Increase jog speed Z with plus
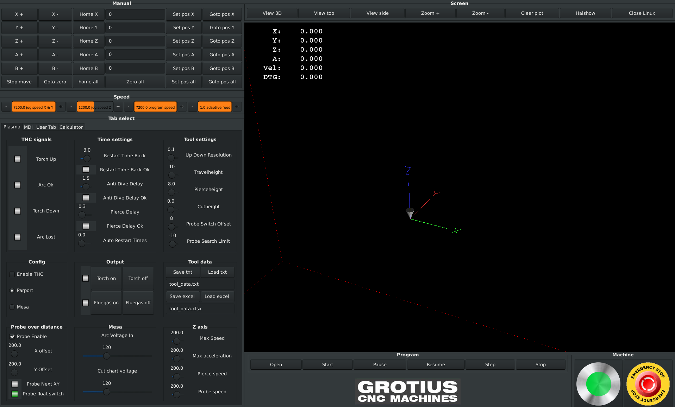 click(x=118, y=107)
